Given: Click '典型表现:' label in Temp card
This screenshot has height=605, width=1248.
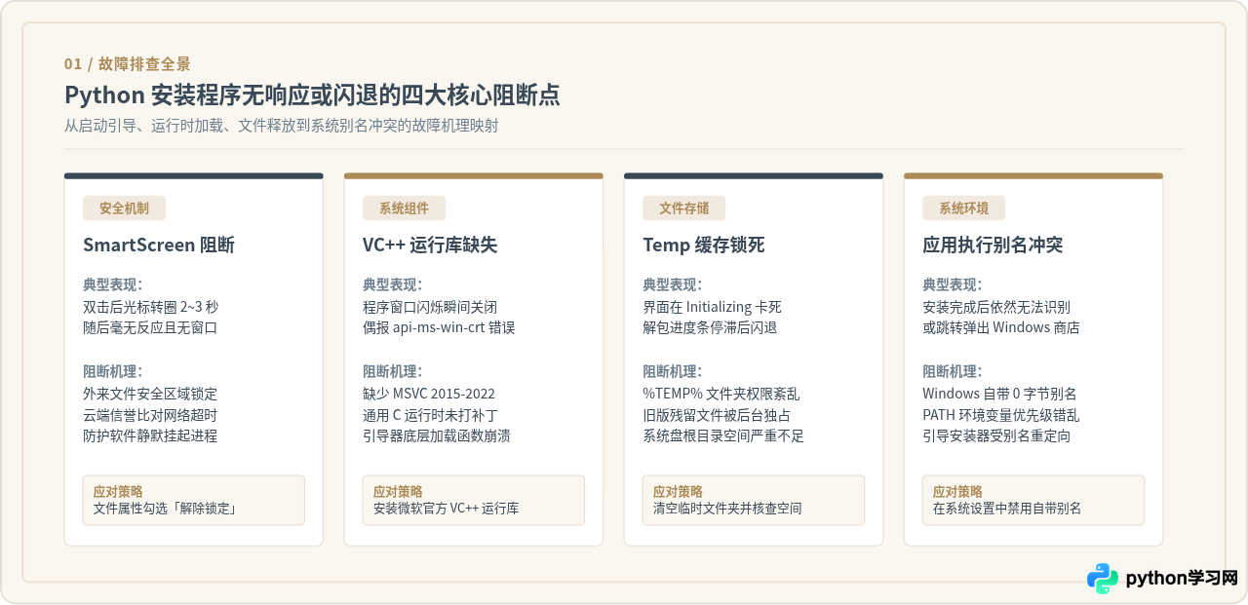Looking at the screenshot, I should click(673, 284).
